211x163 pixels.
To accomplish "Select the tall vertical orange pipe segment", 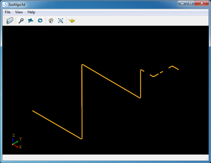I will [x=82, y=102].
